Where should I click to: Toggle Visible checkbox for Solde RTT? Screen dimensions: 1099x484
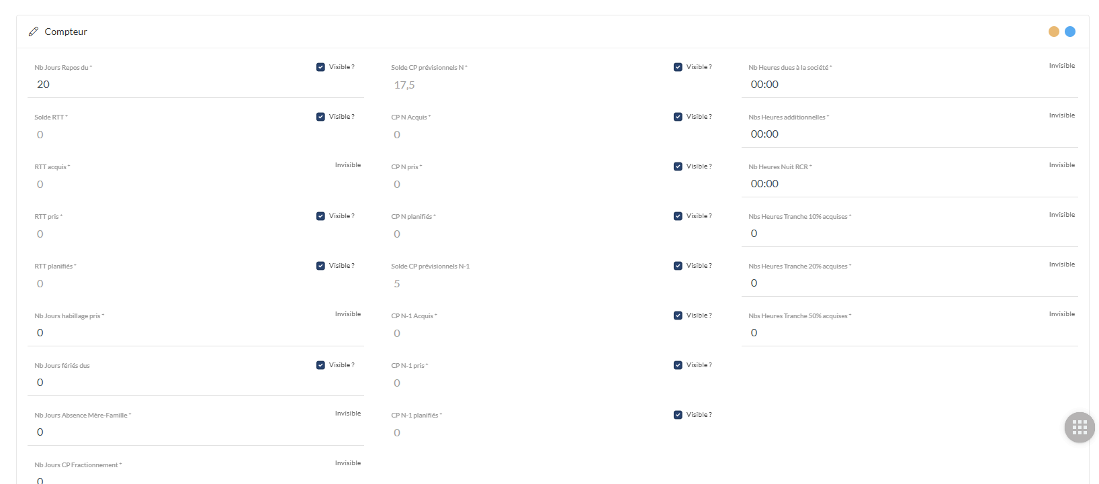(x=320, y=117)
